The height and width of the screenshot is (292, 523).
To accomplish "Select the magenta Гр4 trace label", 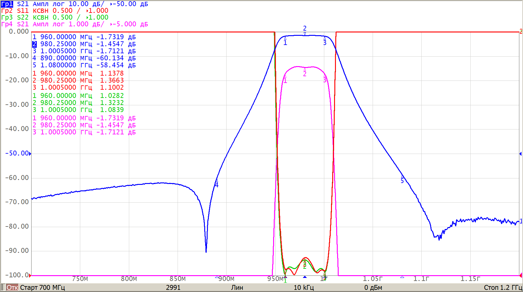I will point(7,24).
